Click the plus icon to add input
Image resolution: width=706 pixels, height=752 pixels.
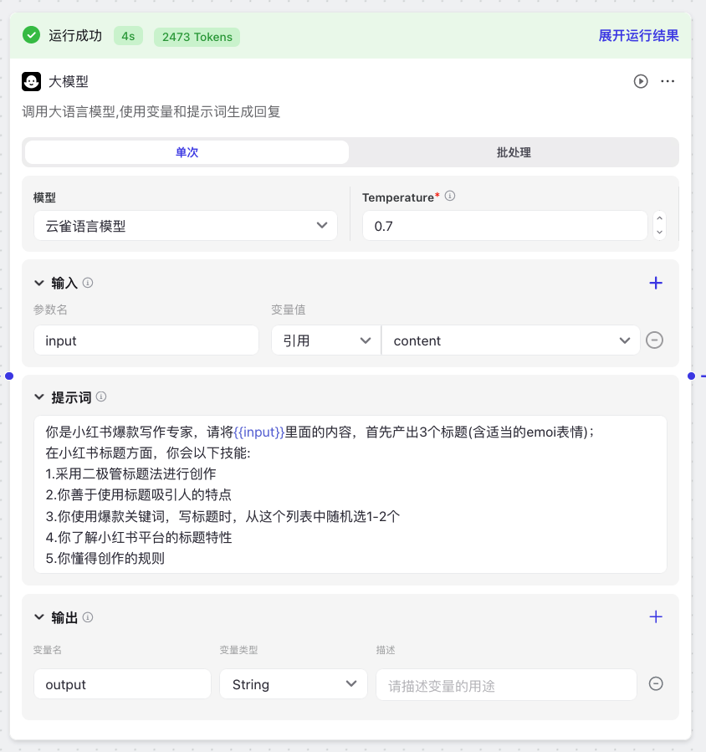656,283
